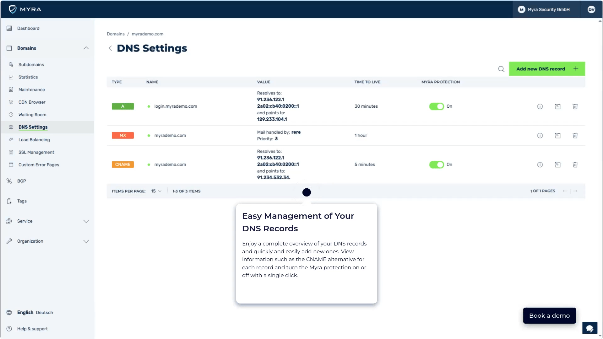The image size is (603, 339).
Task: Open the CDN Browser section
Action: click(31, 102)
